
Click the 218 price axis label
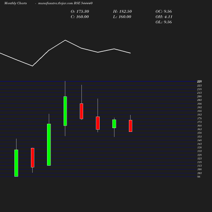click(199, 89)
